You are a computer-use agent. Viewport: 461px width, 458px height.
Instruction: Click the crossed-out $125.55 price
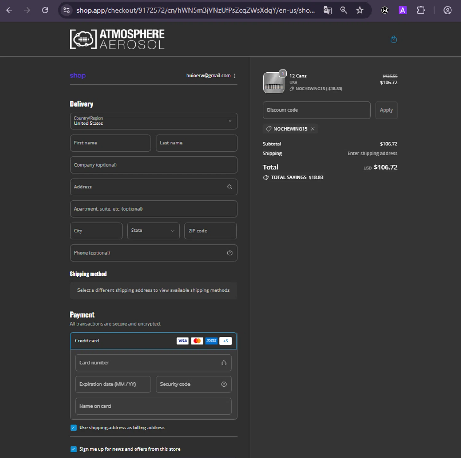(390, 76)
